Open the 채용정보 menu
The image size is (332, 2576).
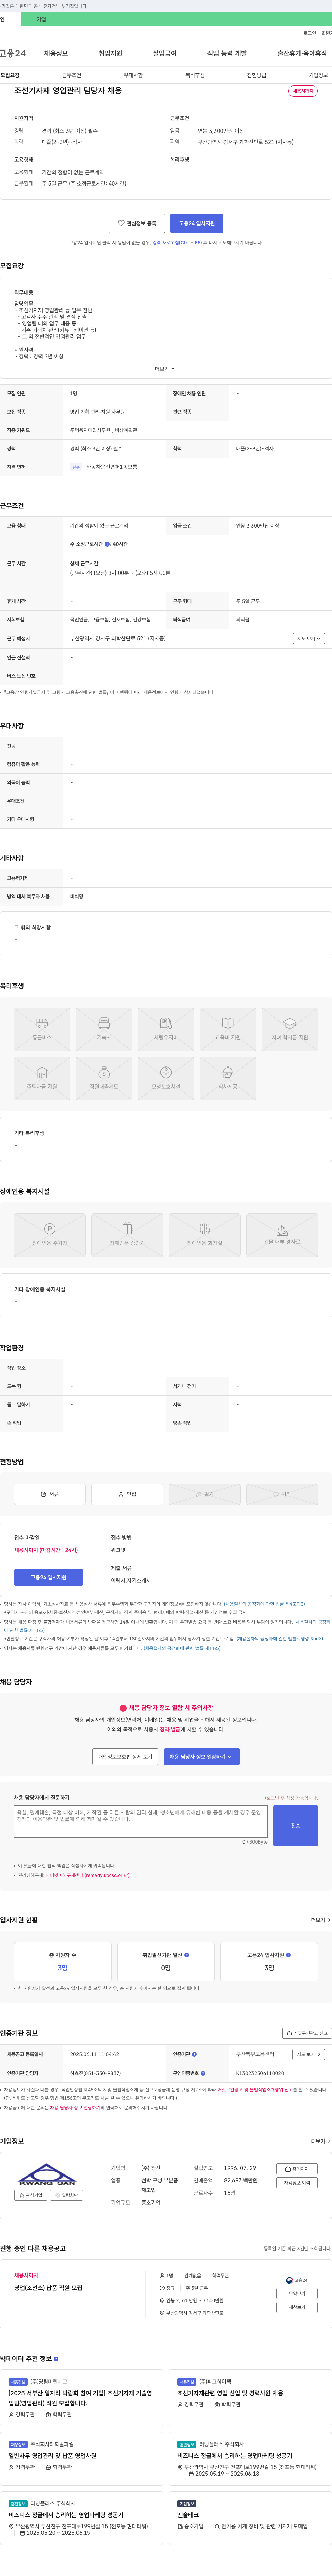pyautogui.click(x=56, y=53)
